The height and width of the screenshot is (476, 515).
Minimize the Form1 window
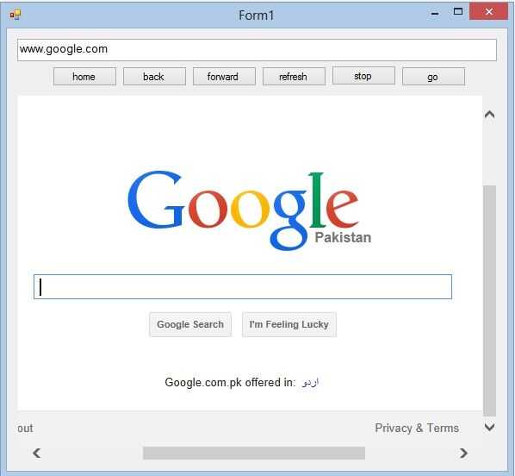[x=435, y=13]
